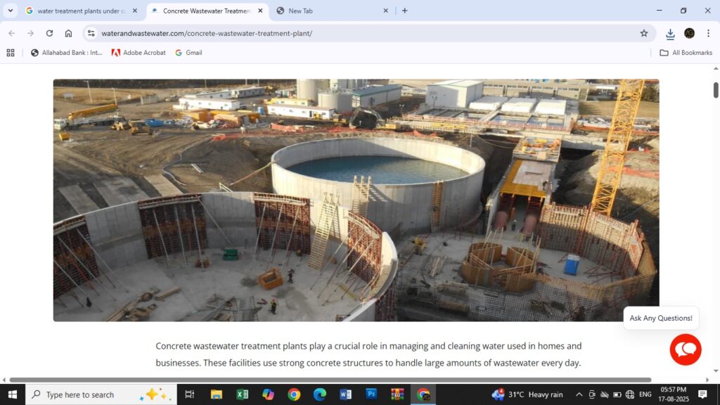Show hidden system tray icons
Image resolution: width=720 pixels, height=405 pixels.
[x=579, y=394]
